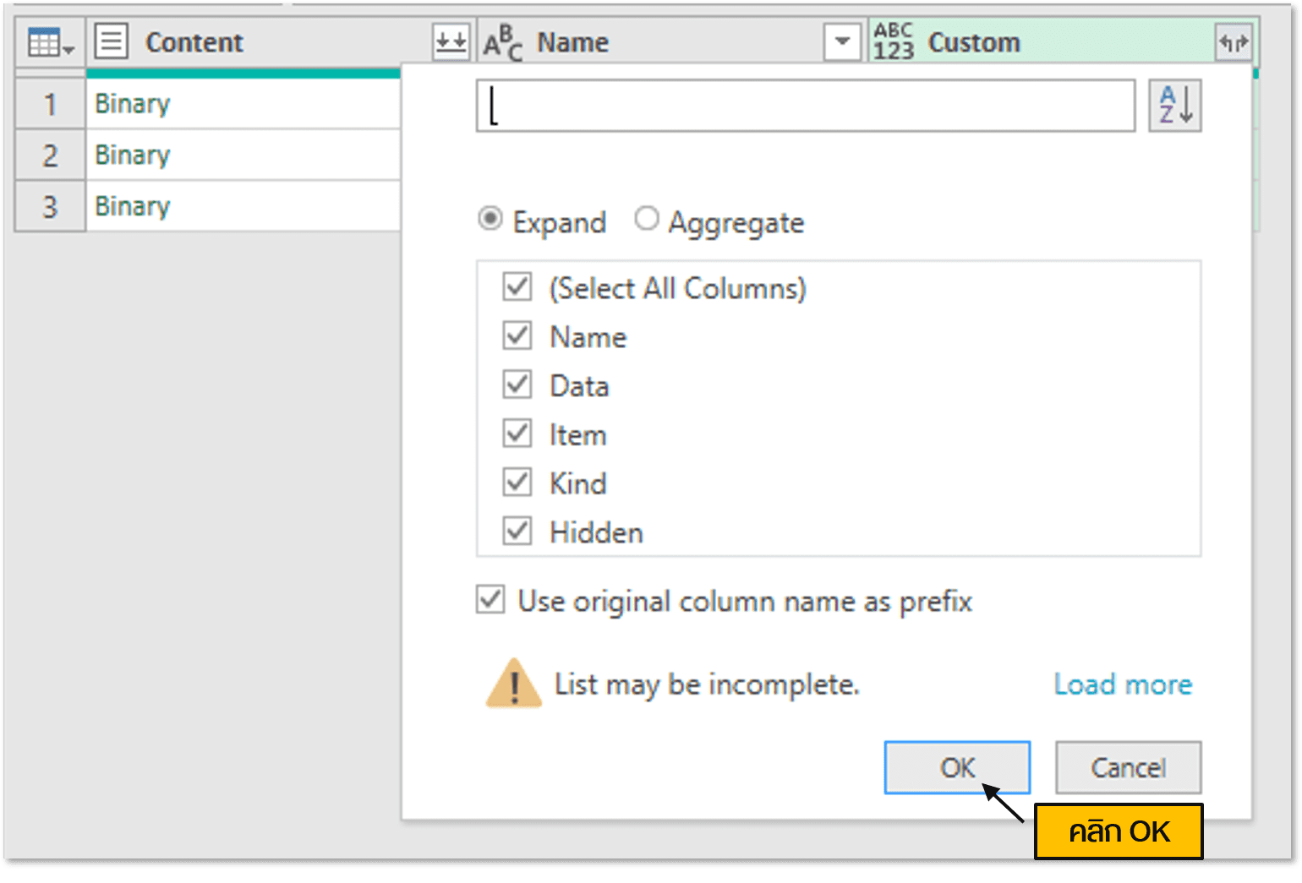Uncheck the Kind column checkbox
1302x883 pixels.
[517, 482]
